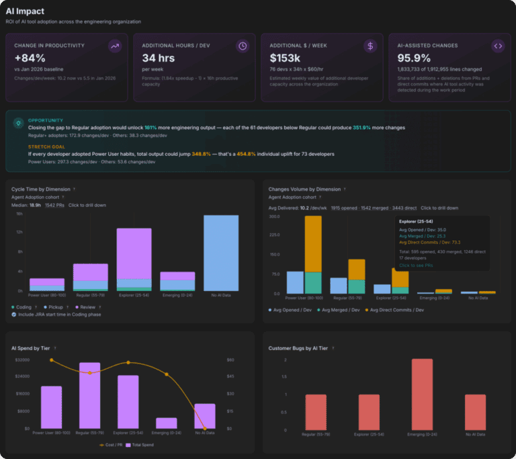
Task: Click the No AI Data bar in Customer Bugs chart
Action: click(475, 412)
